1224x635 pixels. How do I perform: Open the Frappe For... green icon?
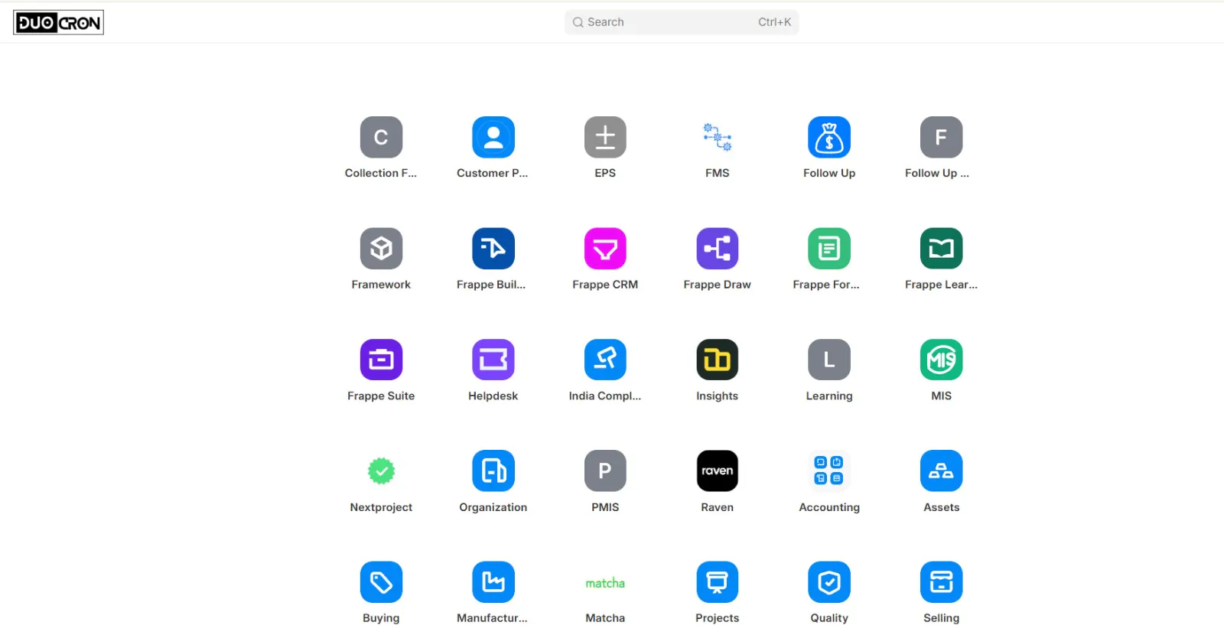coord(829,249)
